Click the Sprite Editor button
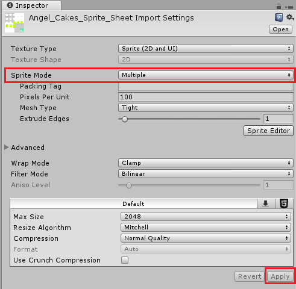 click(268, 131)
